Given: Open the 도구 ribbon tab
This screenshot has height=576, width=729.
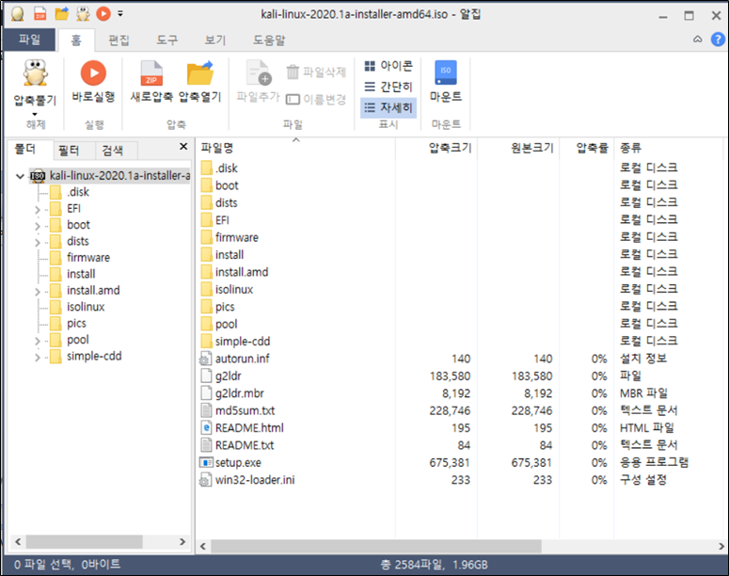Looking at the screenshot, I should pos(166,40).
